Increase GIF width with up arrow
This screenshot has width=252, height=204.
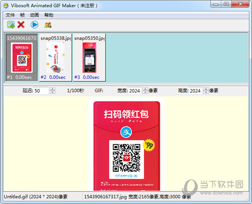145,89
